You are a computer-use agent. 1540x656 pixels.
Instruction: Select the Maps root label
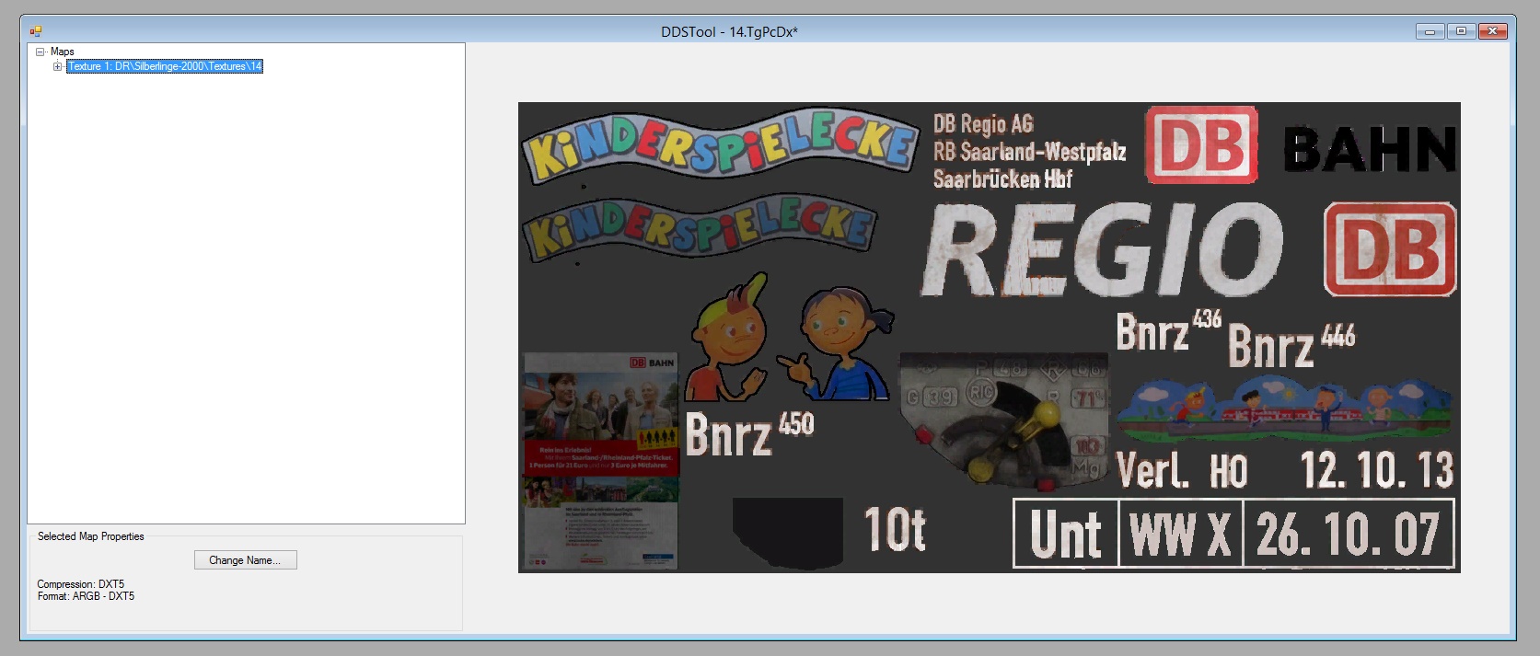click(x=62, y=52)
